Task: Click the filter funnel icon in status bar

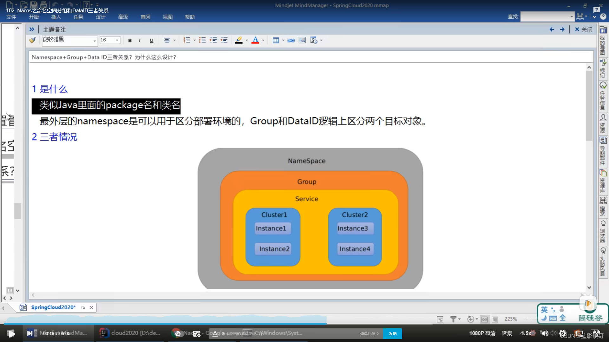Action: 453,319
